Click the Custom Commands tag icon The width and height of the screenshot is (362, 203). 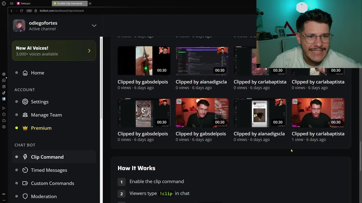coord(25,183)
